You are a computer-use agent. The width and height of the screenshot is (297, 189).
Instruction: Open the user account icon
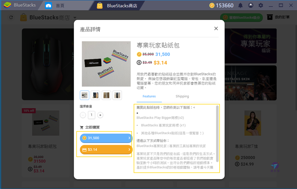251,5
